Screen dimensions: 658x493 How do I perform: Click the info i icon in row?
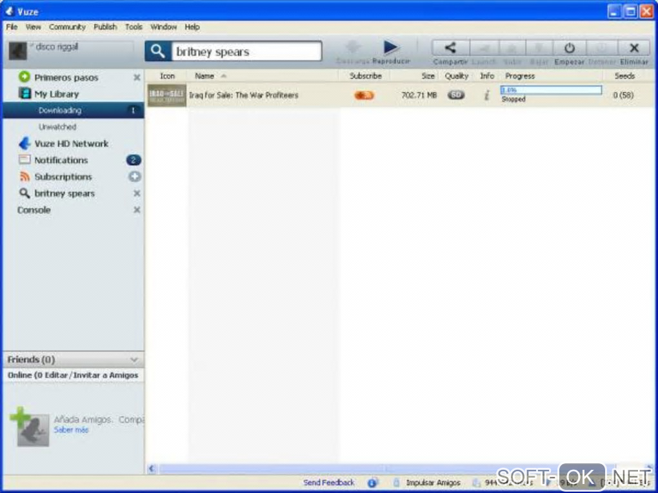click(487, 95)
